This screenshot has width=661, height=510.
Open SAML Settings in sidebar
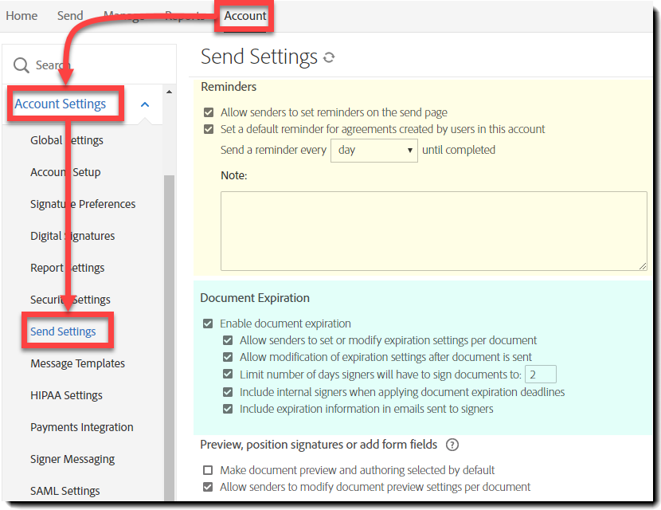pos(65,491)
